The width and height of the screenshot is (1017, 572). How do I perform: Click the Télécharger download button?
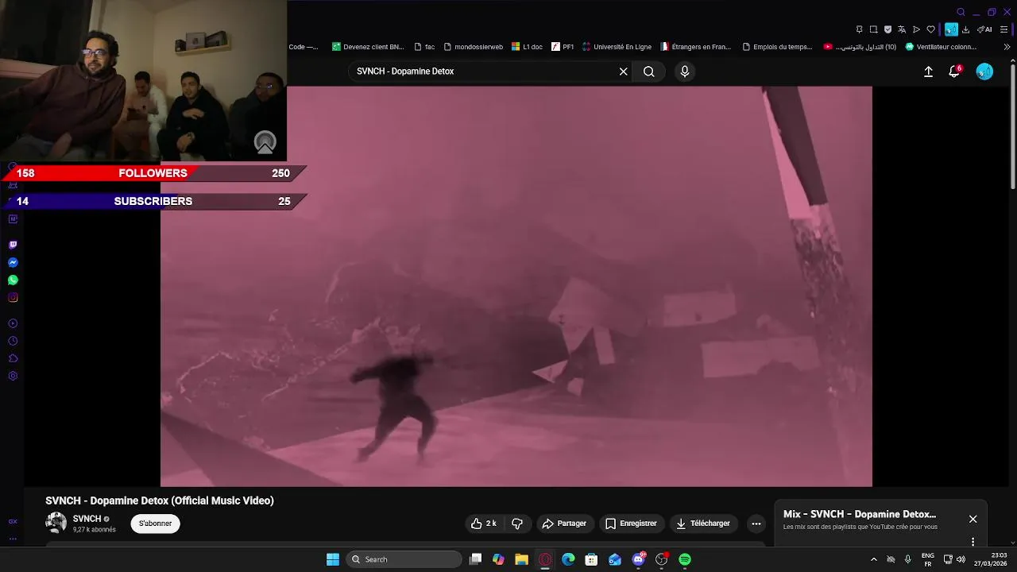click(x=703, y=524)
